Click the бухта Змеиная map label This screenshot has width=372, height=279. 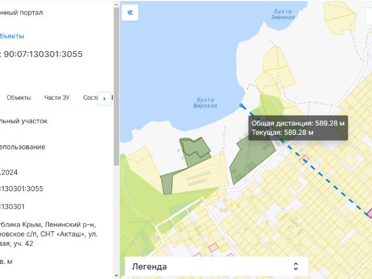click(x=282, y=14)
